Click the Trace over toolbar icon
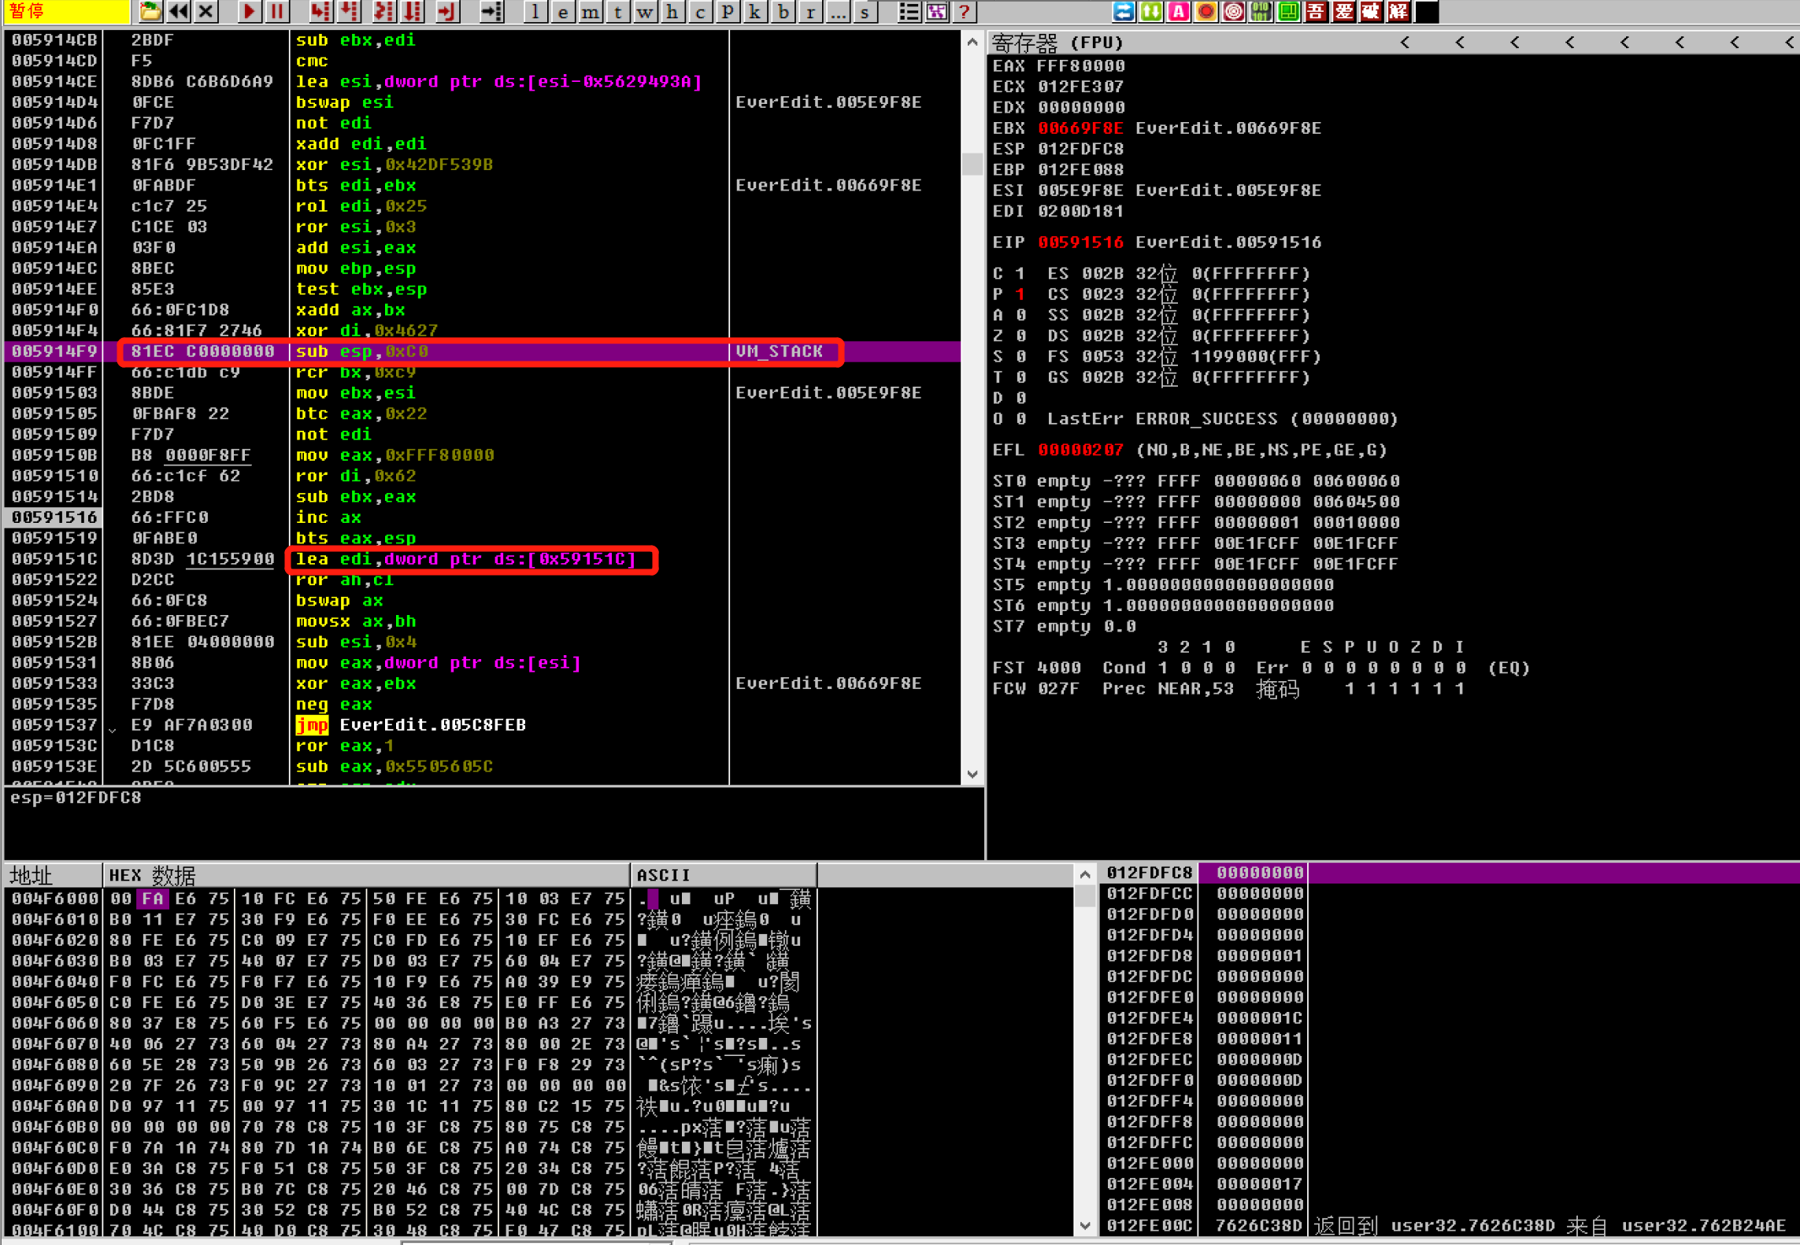The image size is (1800, 1245). pos(413,11)
